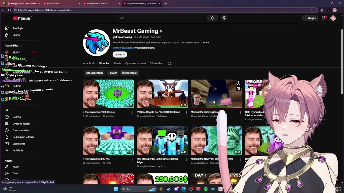Bookmark the page with the star icon
The height and width of the screenshot is (193, 344).
[x=316, y=10]
